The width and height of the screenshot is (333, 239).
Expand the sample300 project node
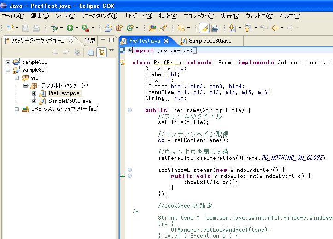[x=8, y=62]
